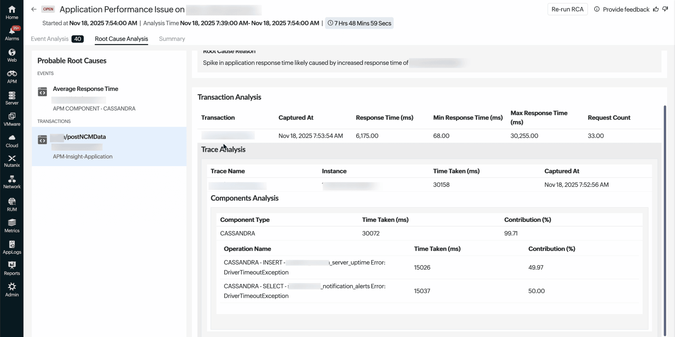Click the code icon beside postNCMData
Image resolution: width=675 pixels, height=337 pixels.
tap(43, 140)
